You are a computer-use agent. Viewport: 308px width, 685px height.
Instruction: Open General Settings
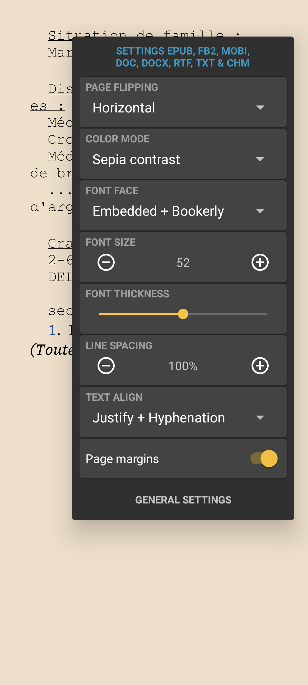183,500
